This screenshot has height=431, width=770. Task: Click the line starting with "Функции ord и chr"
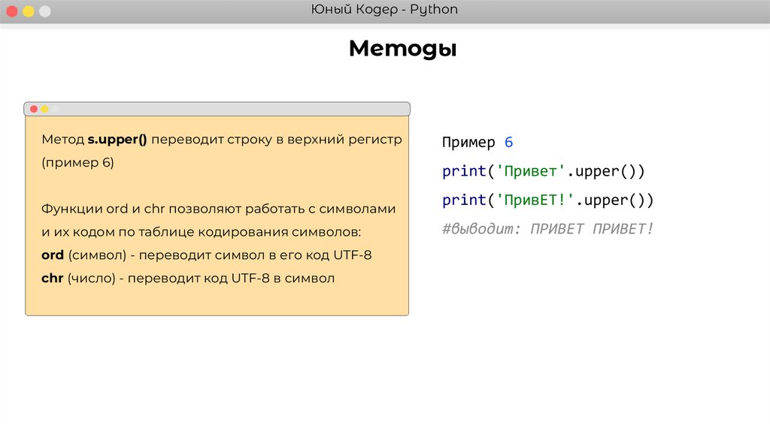pos(218,209)
